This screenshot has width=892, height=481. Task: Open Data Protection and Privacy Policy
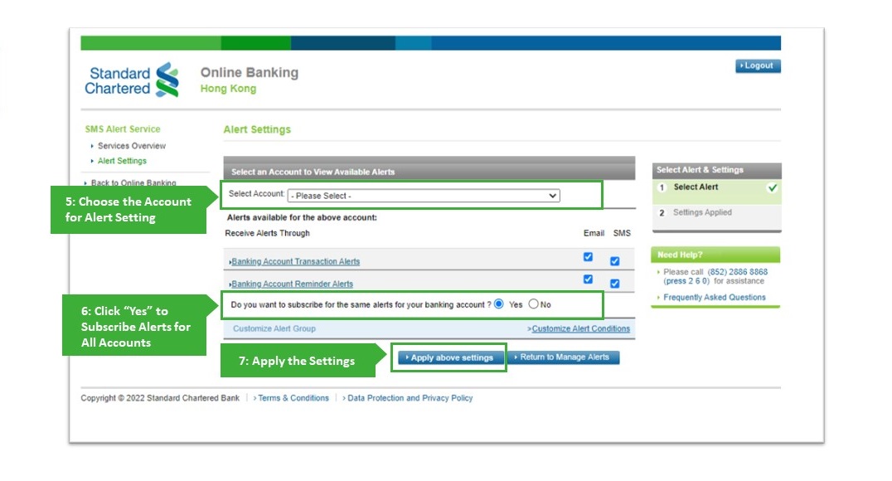click(410, 399)
